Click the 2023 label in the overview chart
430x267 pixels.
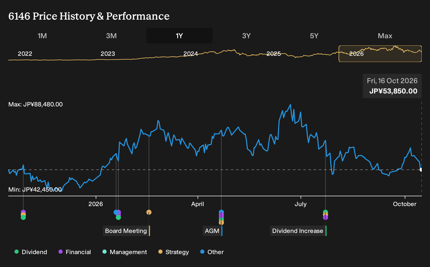click(x=108, y=54)
